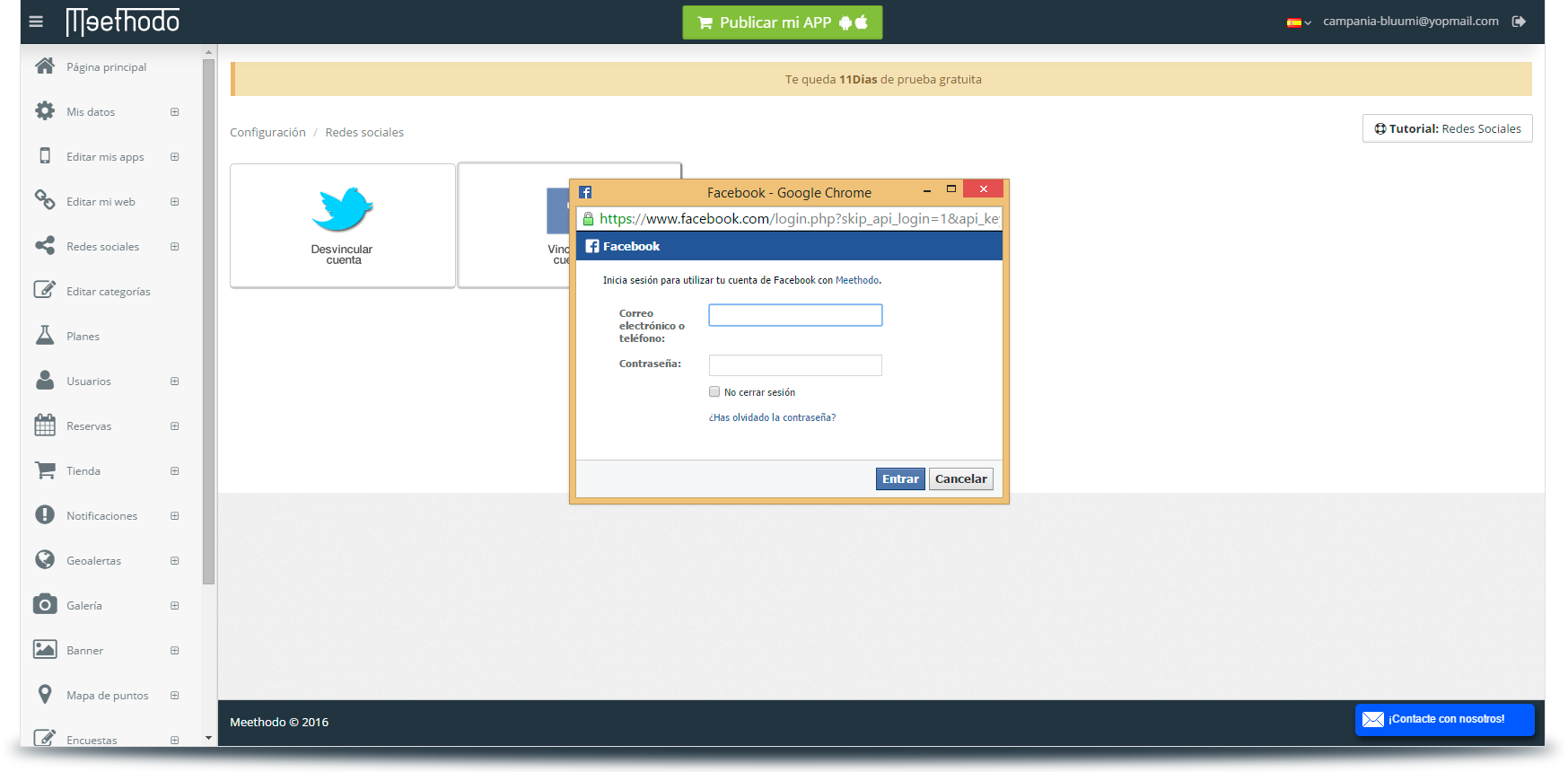The width and height of the screenshot is (1568, 772).
Task: Click the Spanish flag language icon
Action: 1294,22
